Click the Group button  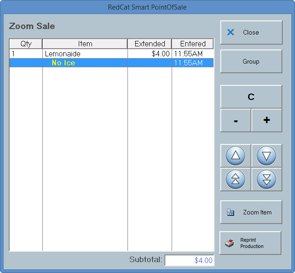[251, 61]
